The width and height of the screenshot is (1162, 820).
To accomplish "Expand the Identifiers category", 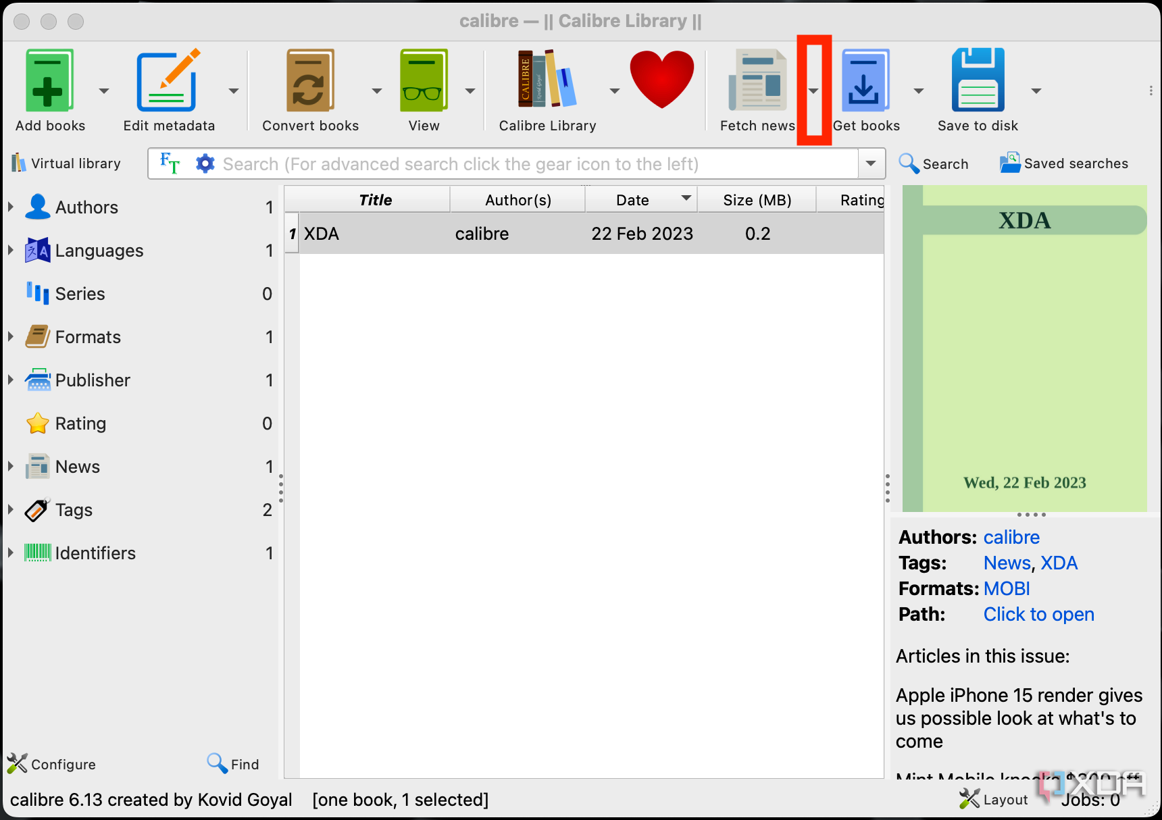I will click(11, 553).
